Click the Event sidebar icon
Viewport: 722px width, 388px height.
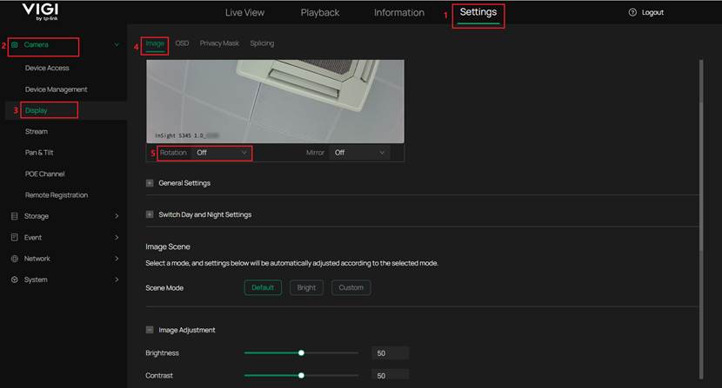coord(15,237)
